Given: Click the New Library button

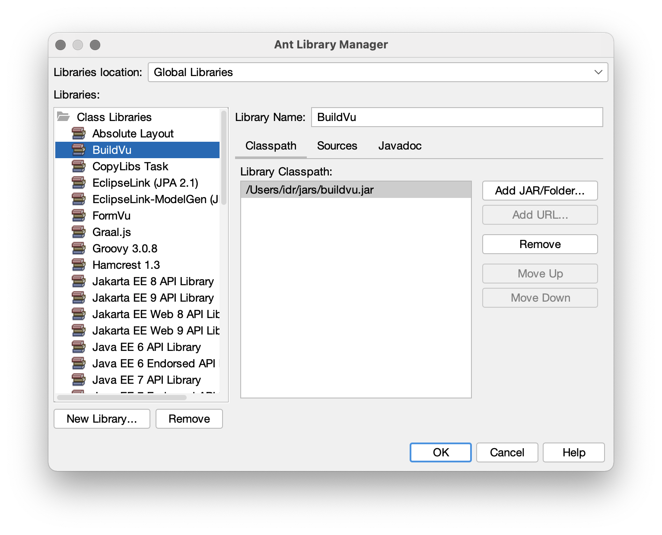Looking at the screenshot, I should click(102, 419).
